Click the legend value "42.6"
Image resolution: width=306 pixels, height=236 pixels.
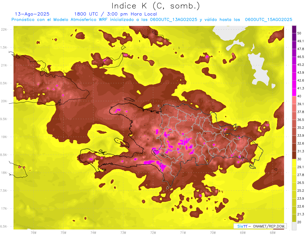point(300,80)
